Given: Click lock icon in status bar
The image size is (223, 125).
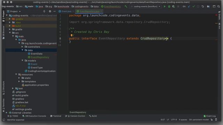Looking at the screenshot, I should click(212, 119).
